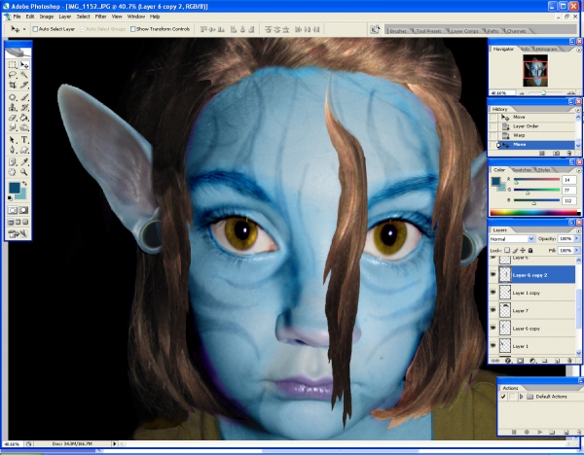
Task: Switch to Quick Mask mode
Action: click(23, 210)
